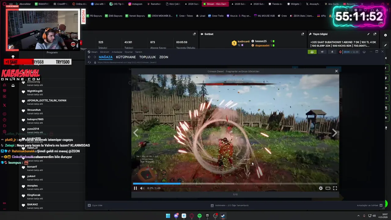
Task: Switch to the Instagram browser tab
Action: 135,4
